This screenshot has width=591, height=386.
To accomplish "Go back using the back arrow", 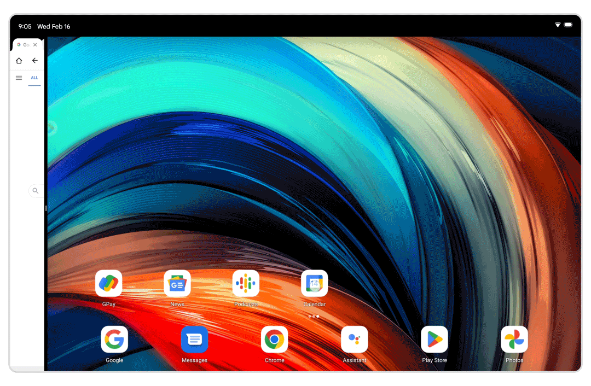I will point(34,61).
